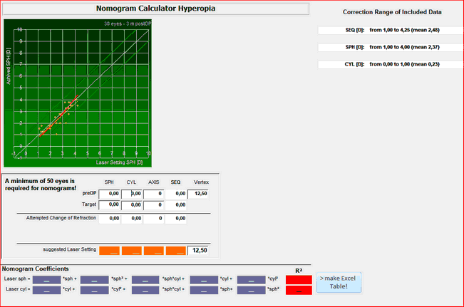Click the make Excel Table button
Image resolution: width=464 pixels, height=307 pixels.
(x=339, y=282)
